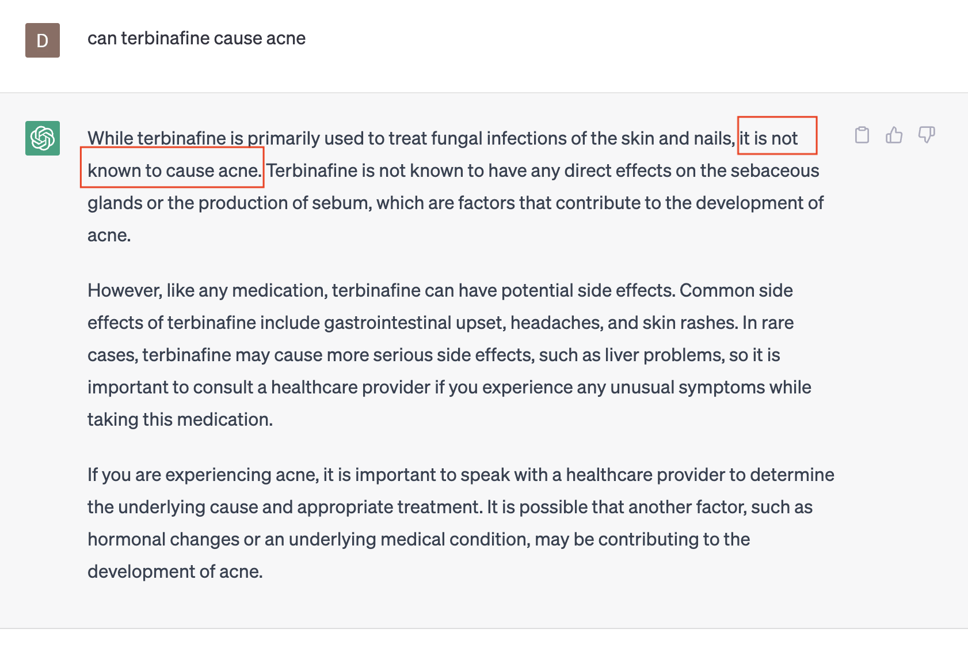The height and width of the screenshot is (659, 968).
Task: Click the text 'gastrointestinal upset'
Action: [x=415, y=323]
